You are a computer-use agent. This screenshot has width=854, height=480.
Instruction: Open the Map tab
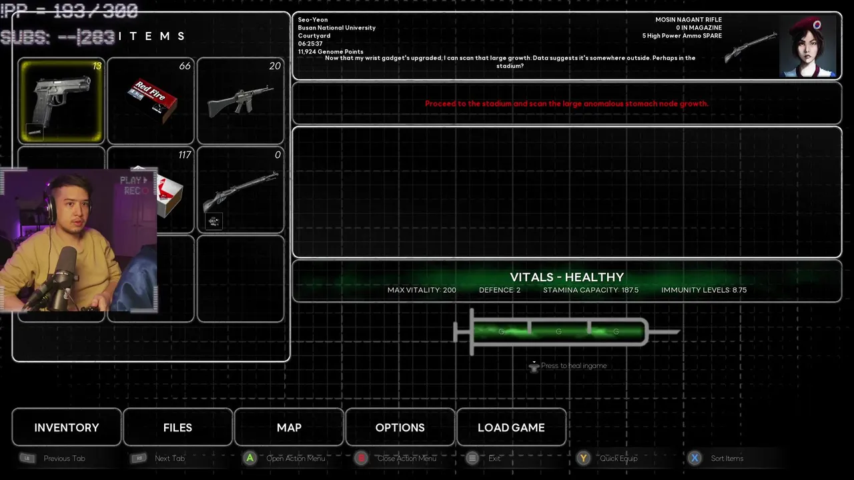click(x=289, y=427)
